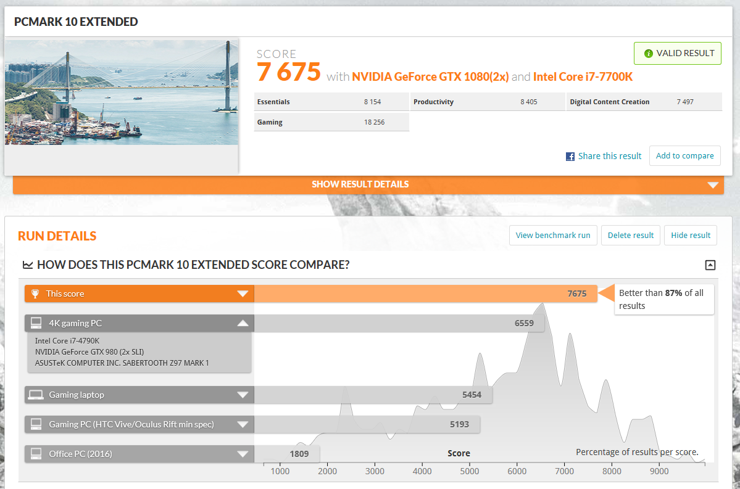Image resolution: width=740 pixels, height=489 pixels.
Task: Click the Valid Result badge
Action: point(677,53)
